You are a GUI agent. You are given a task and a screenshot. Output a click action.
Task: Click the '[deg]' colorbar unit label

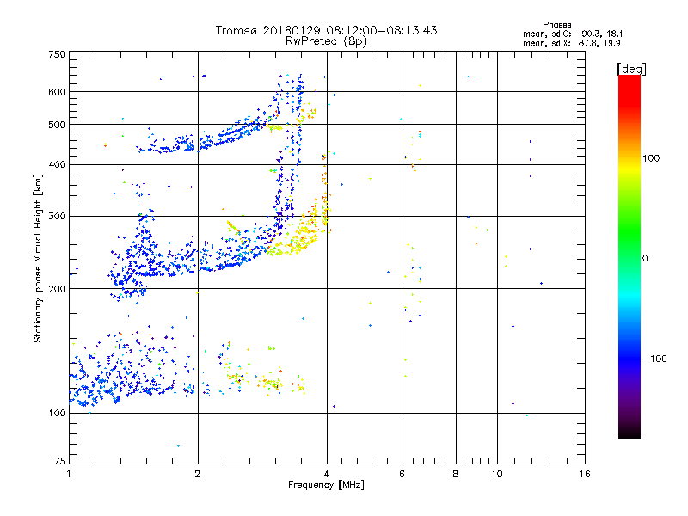[631, 69]
